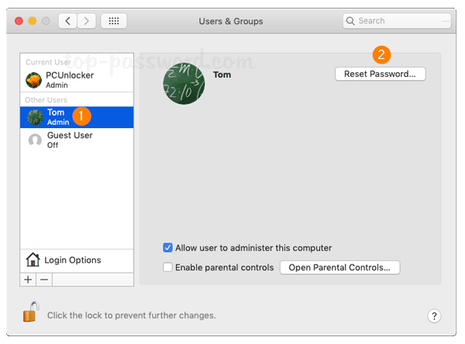Remove user with the minus button

pyautogui.click(x=44, y=280)
